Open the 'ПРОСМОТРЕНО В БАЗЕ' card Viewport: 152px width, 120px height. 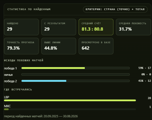tap(96, 46)
